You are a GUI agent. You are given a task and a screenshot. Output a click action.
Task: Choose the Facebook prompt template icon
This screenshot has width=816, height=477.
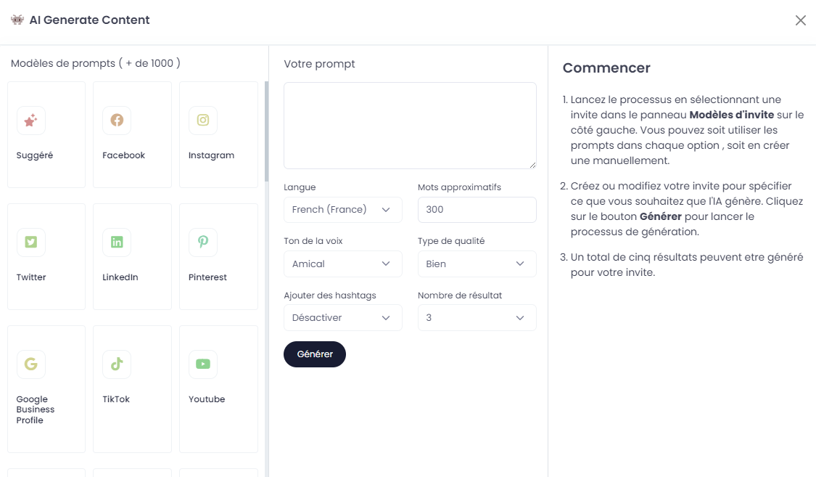click(x=117, y=121)
